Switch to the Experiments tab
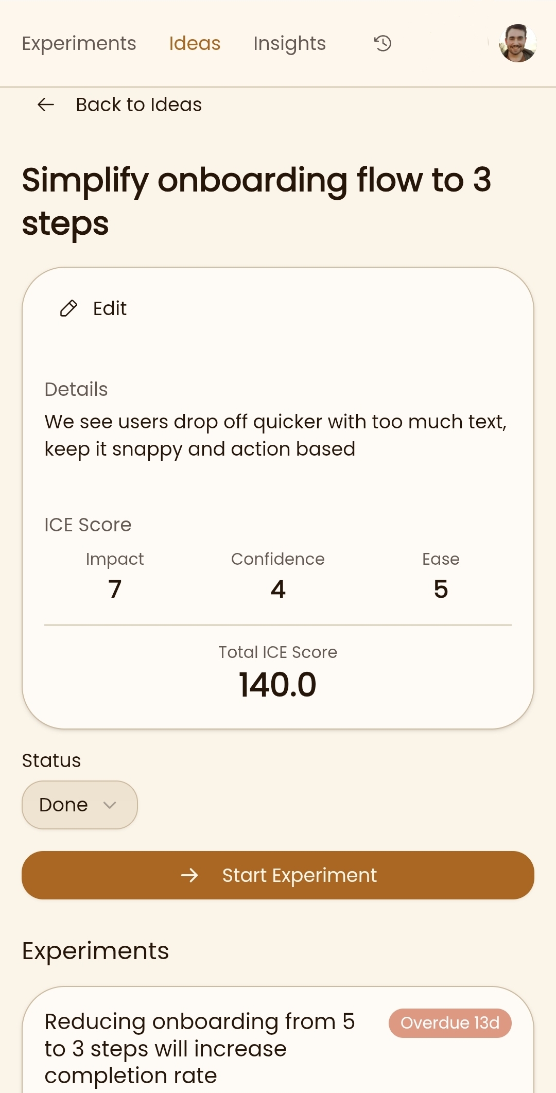The height and width of the screenshot is (1093, 556). (79, 43)
